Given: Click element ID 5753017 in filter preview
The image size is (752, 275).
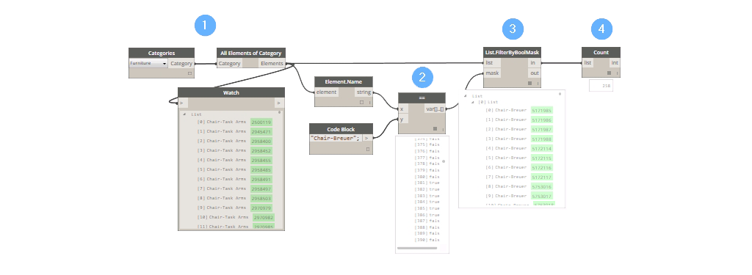Looking at the screenshot, I should [542, 196].
